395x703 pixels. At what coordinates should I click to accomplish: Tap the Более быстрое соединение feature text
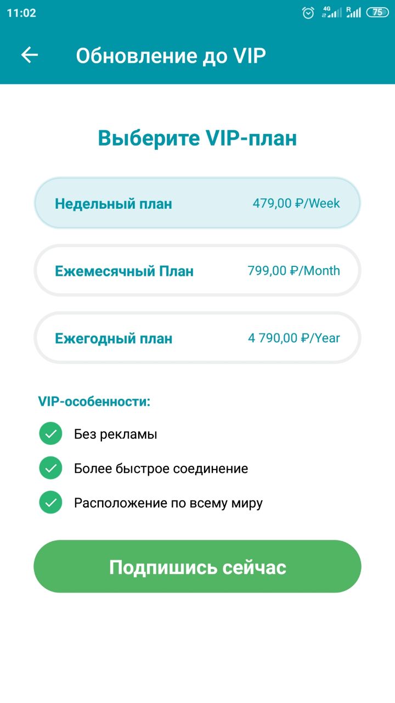pyautogui.click(x=161, y=468)
